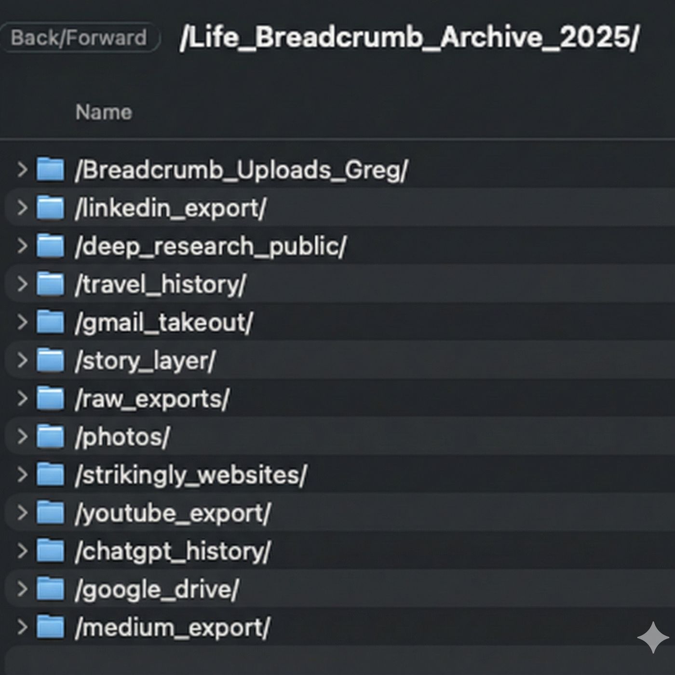Select the google_drive folder icon
675x675 pixels.
pos(51,589)
